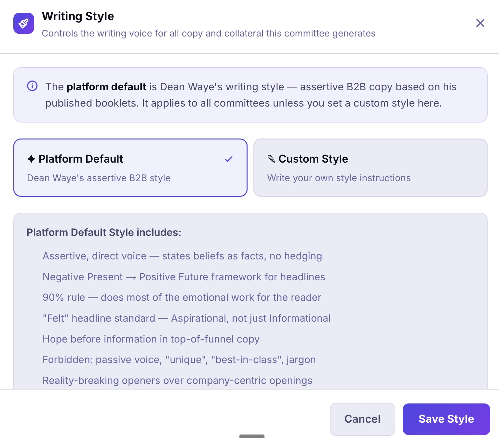499x438 pixels.
Task: Close the Writing Style dialog
Action: pos(480,23)
